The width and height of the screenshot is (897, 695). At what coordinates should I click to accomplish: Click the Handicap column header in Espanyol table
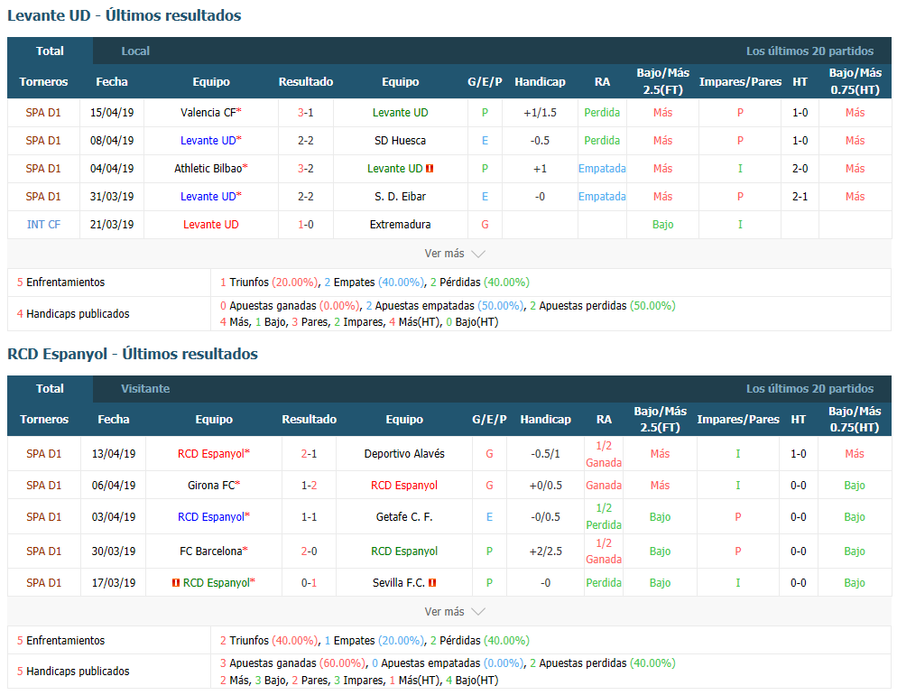546,420
